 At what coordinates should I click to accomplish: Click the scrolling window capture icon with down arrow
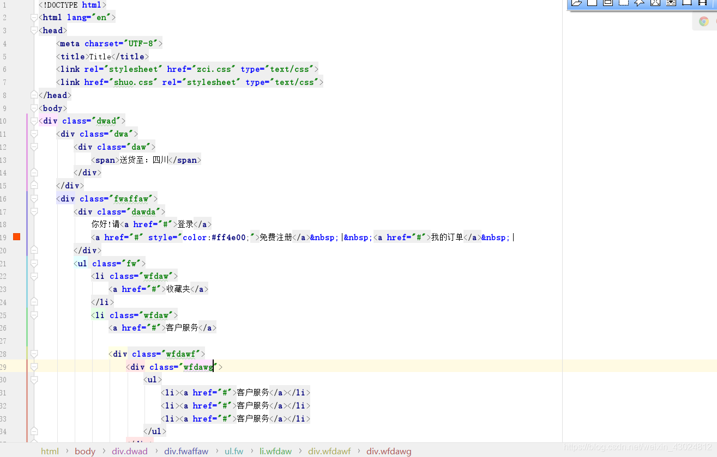[x=671, y=3]
